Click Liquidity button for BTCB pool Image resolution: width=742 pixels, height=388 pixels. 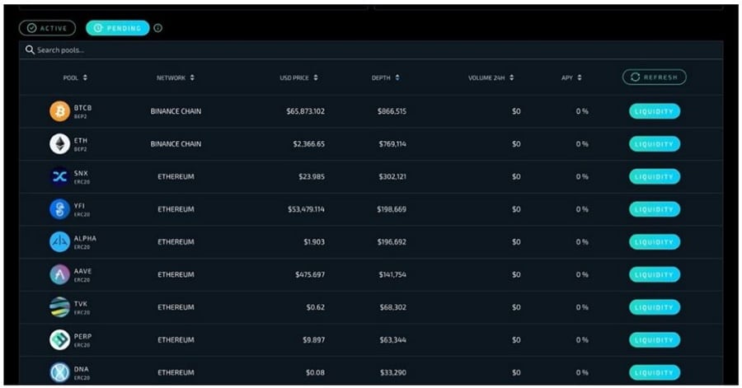655,111
